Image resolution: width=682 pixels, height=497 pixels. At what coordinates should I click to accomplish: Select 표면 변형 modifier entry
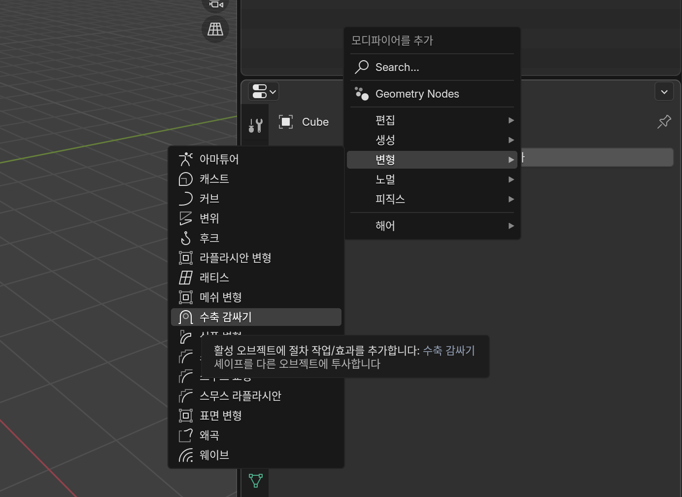(256, 416)
